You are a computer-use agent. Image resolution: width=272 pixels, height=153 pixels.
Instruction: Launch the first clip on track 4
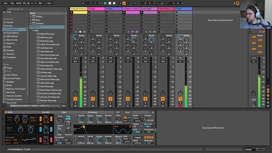point(124,12)
